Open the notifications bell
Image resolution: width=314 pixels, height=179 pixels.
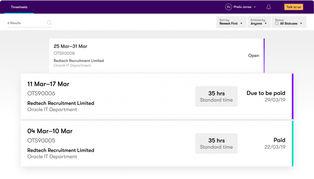[x=269, y=7]
